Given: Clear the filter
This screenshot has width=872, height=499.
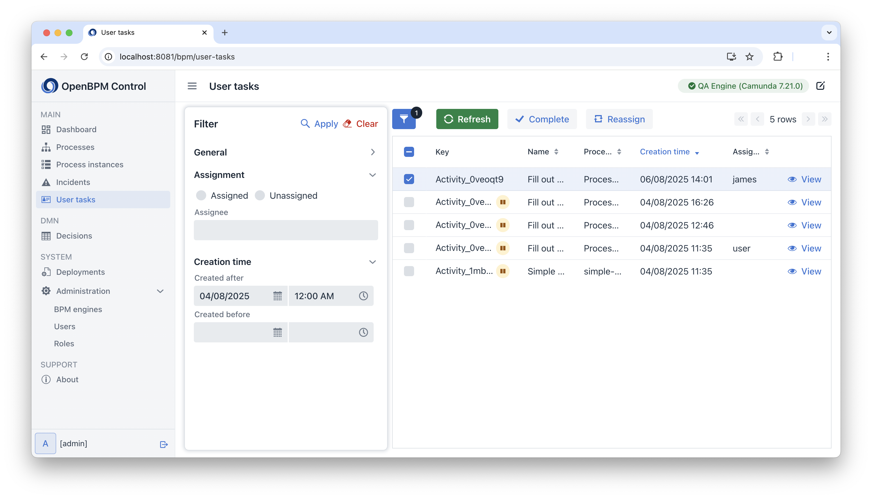Looking at the screenshot, I should pyautogui.click(x=360, y=124).
